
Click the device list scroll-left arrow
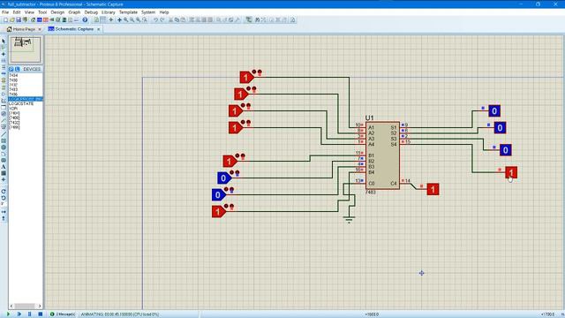(x=11, y=306)
